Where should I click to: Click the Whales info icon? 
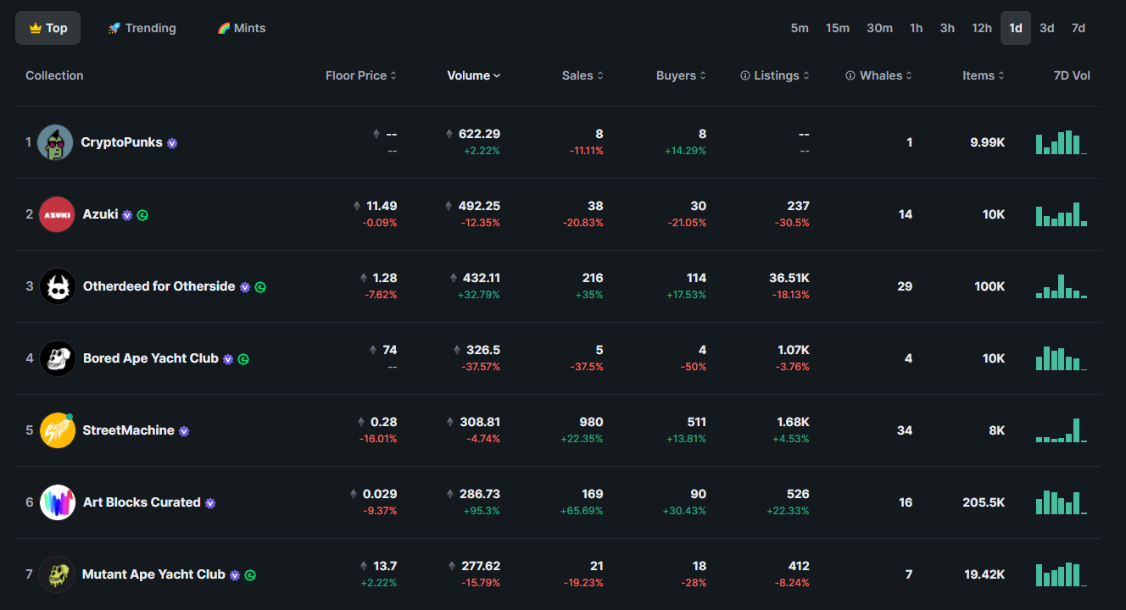click(850, 75)
